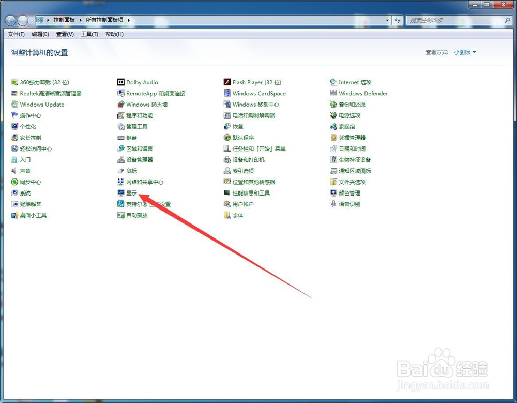Open the 系统 icon
The height and width of the screenshot is (403, 517).
click(x=14, y=193)
